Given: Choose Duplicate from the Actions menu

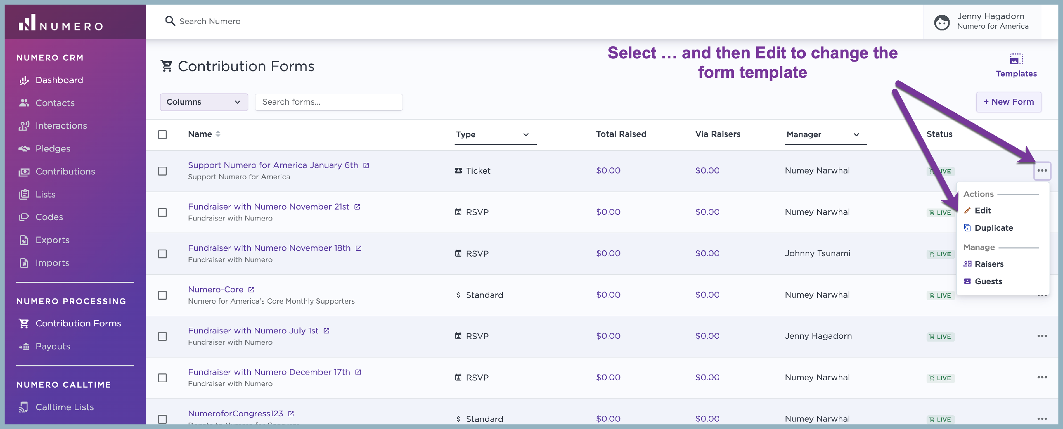Looking at the screenshot, I should (993, 228).
